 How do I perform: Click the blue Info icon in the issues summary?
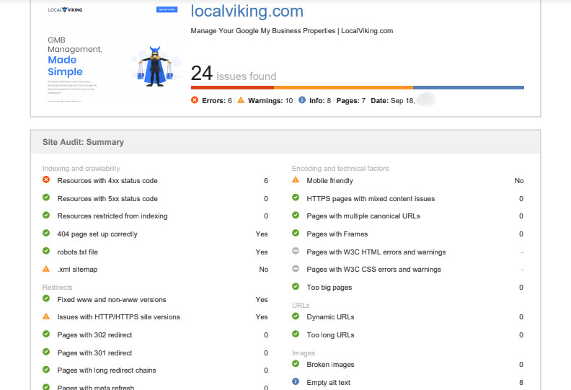302,100
